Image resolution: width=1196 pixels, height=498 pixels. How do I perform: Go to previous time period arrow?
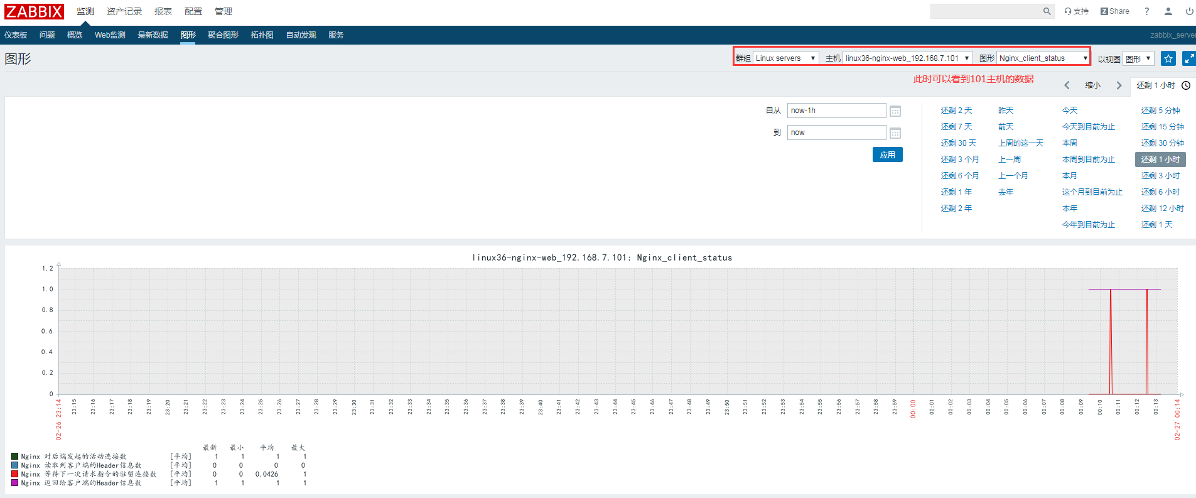click(x=1067, y=85)
